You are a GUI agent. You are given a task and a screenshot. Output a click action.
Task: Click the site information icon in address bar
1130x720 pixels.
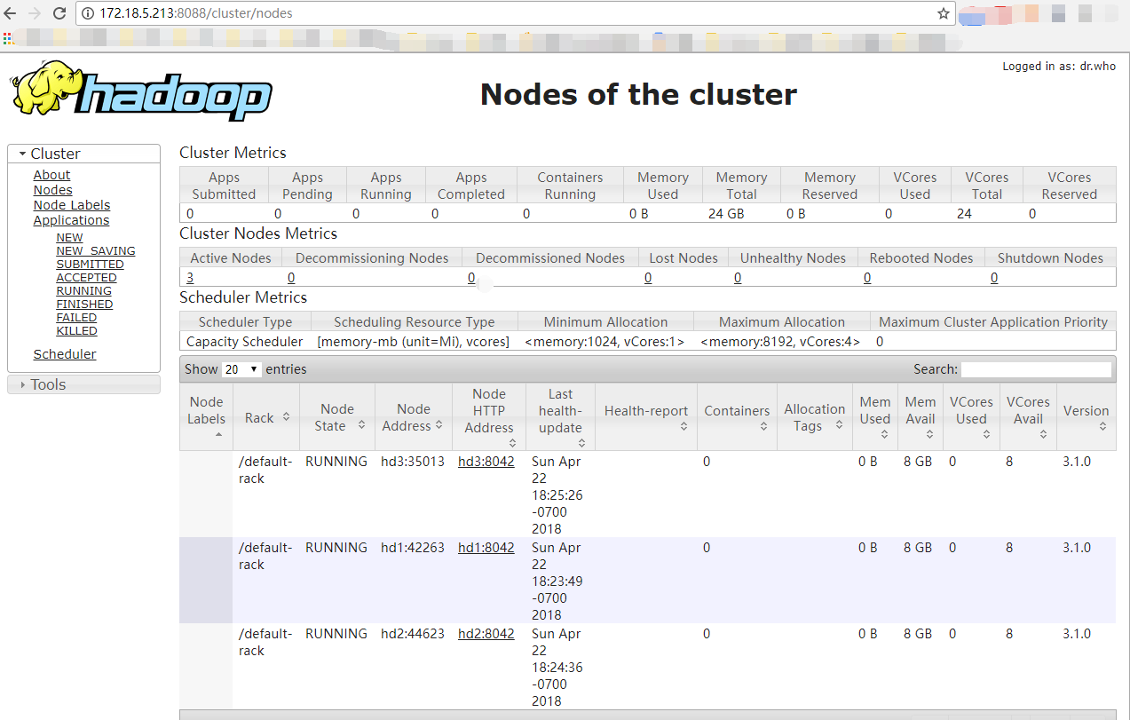(88, 13)
